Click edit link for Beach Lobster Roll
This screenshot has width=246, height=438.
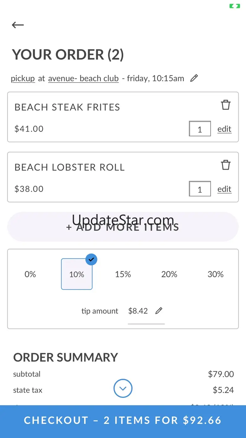[224, 189]
